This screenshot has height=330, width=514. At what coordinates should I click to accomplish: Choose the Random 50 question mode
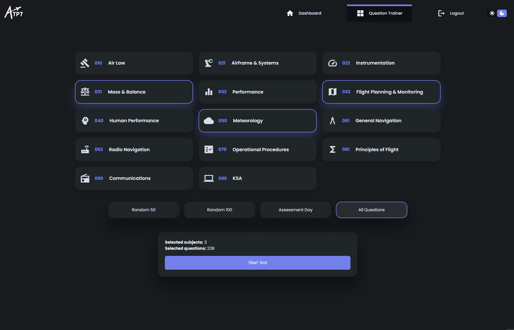(x=144, y=210)
